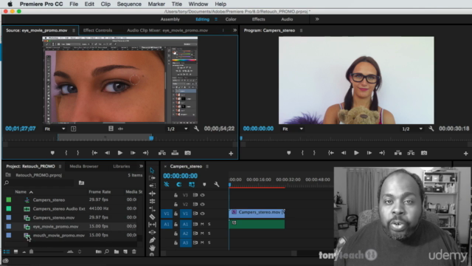Add marker in Source monitor
This screenshot has height=266, width=472.
coord(52,153)
